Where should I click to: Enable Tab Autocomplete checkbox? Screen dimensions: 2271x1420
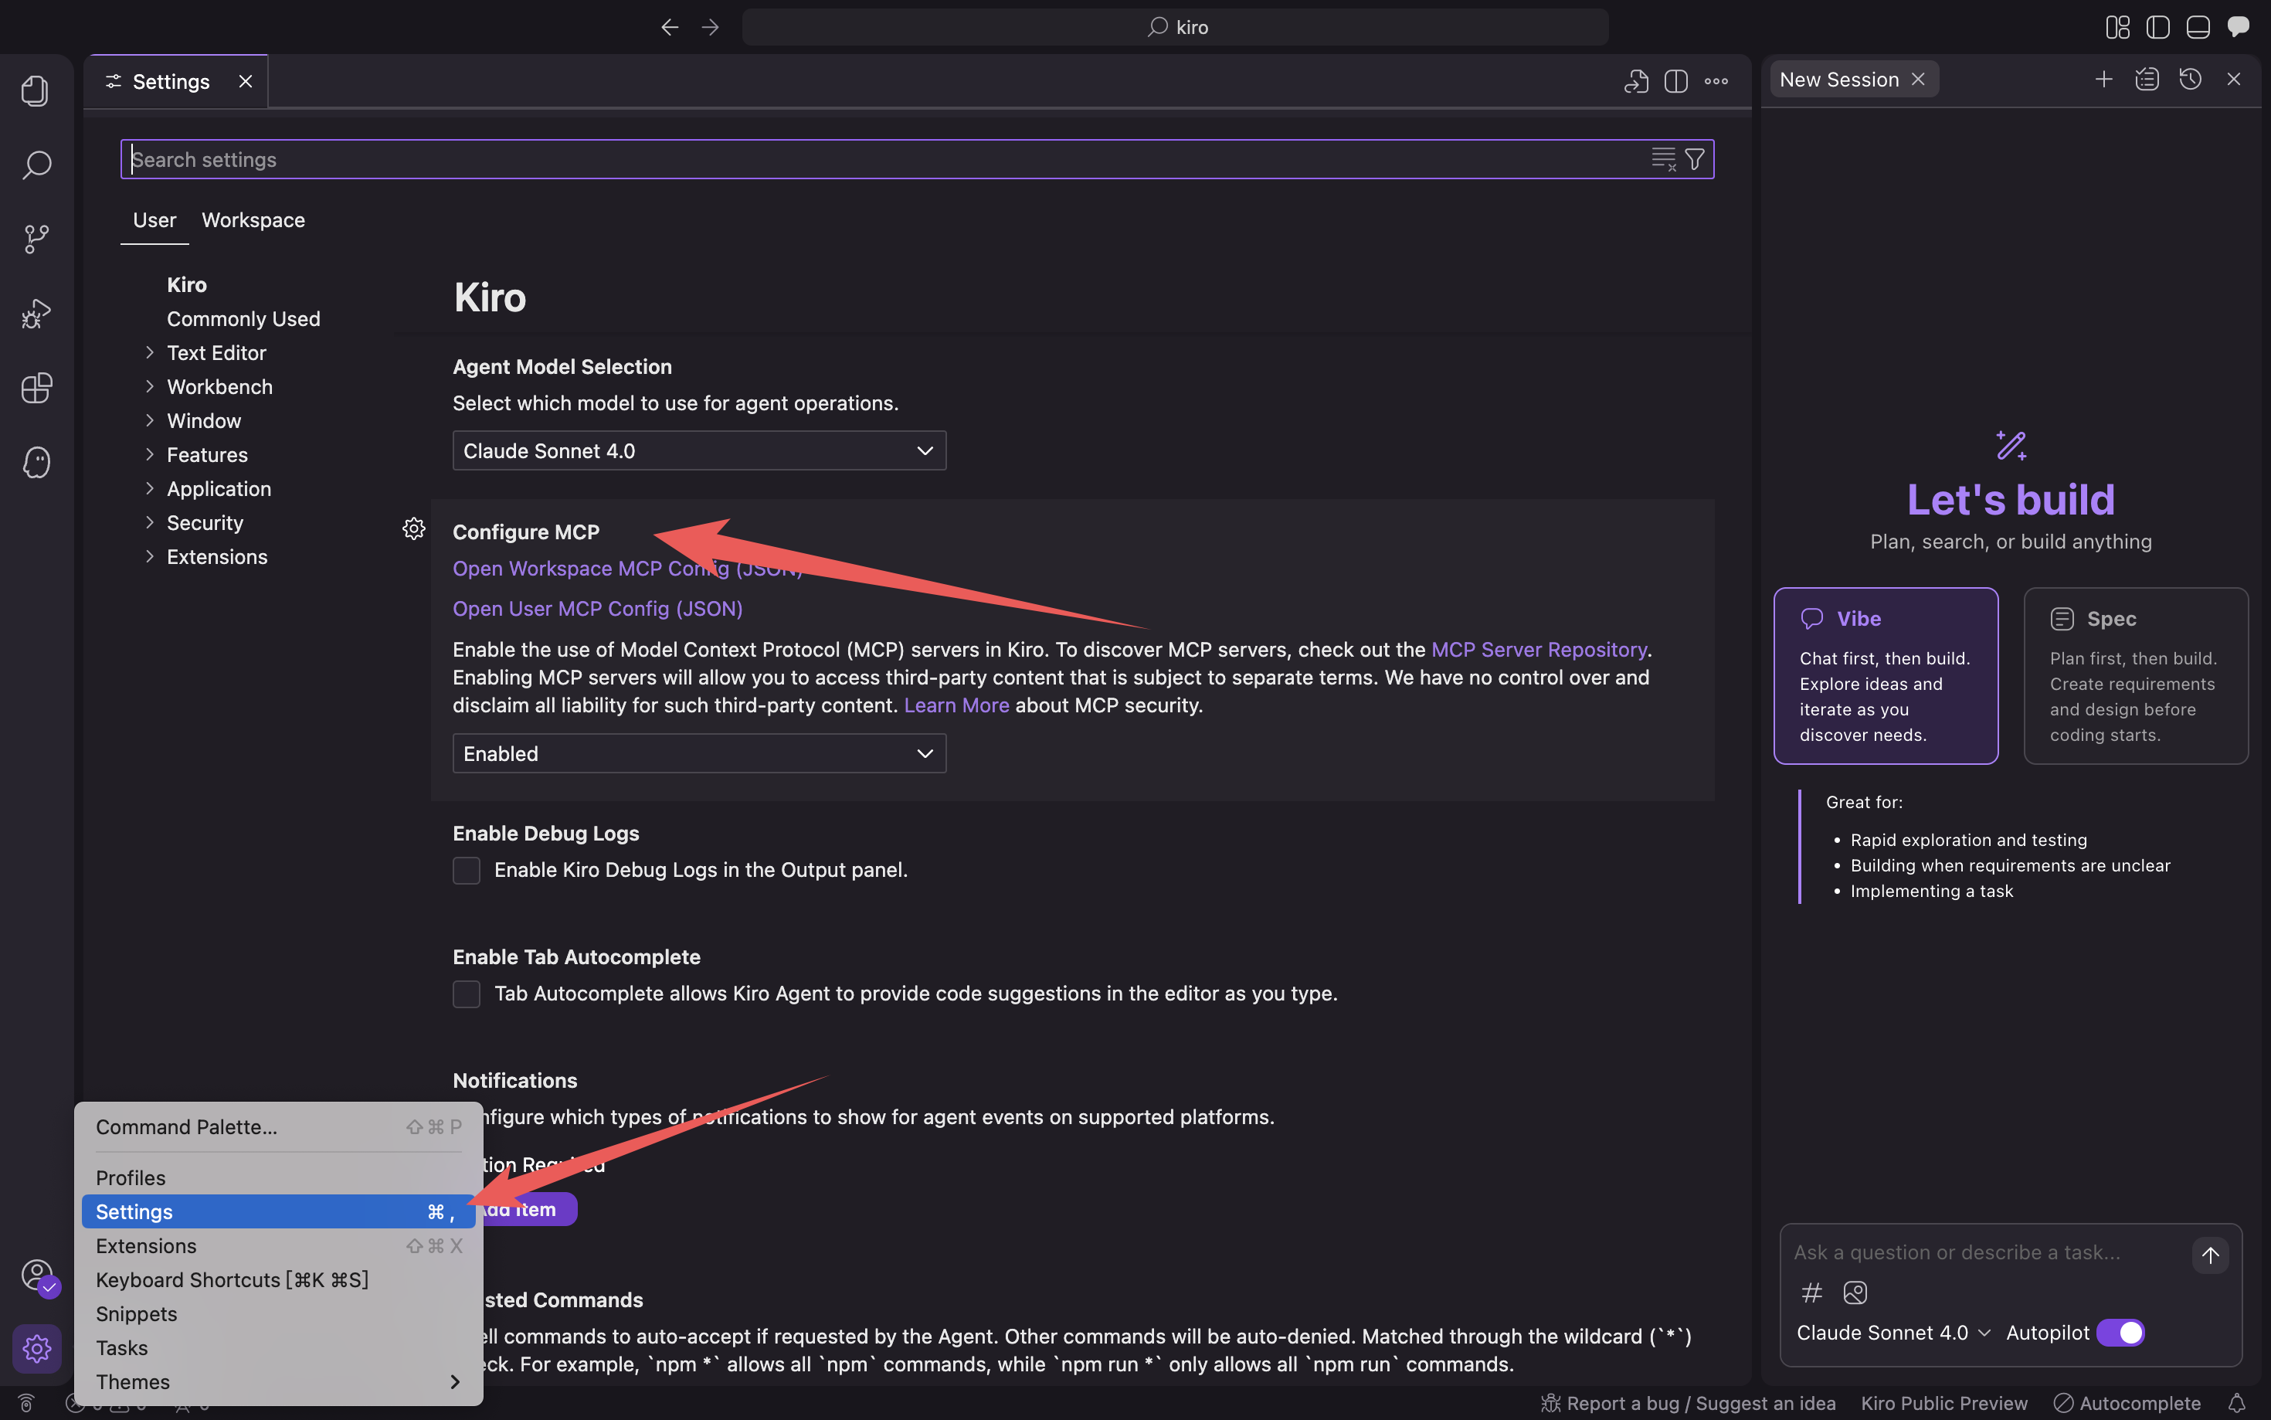467,994
